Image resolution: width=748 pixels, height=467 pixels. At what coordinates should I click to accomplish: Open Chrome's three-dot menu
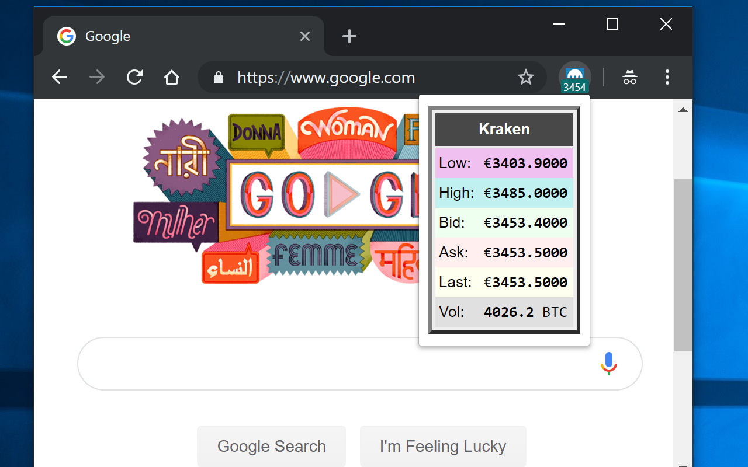(x=667, y=77)
